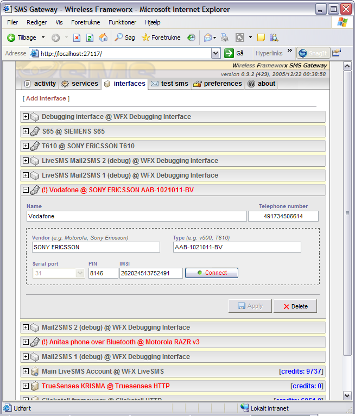This screenshot has height=416, width=355.
Task: Open the mail button dropdown arrow
Action: pos(215,37)
